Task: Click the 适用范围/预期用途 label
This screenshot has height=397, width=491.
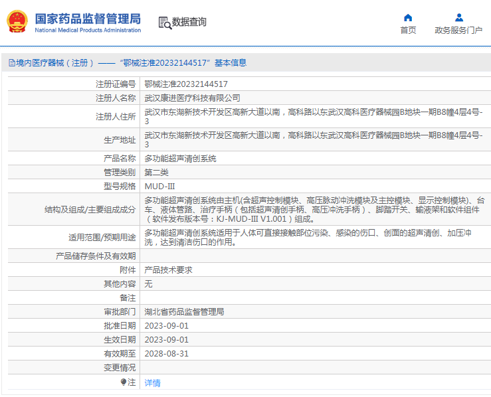Action: pyautogui.click(x=102, y=238)
